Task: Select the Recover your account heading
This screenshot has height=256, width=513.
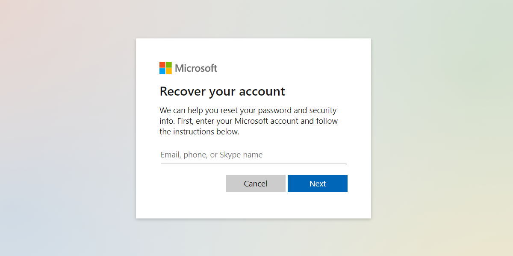Action: [222, 91]
